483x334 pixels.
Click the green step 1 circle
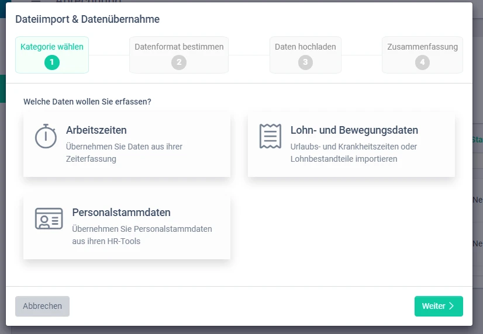[52, 62]
